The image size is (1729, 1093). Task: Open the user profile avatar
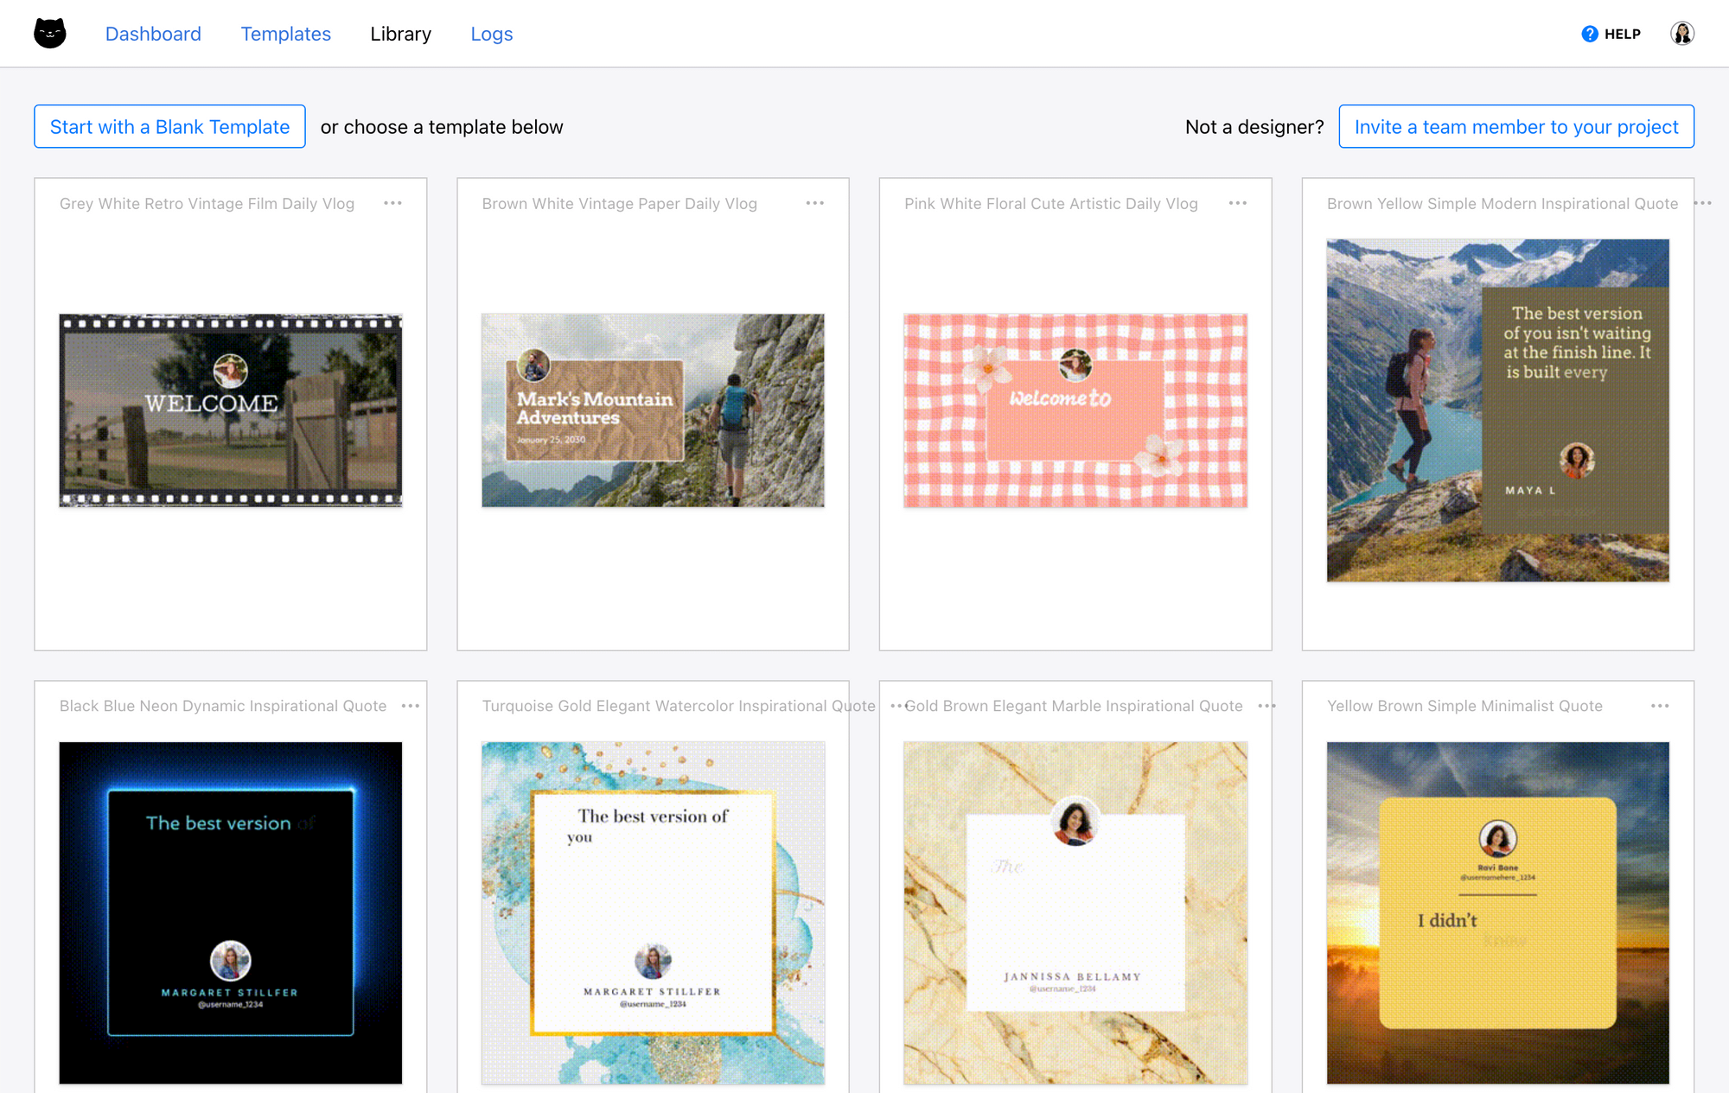[1681, 34]
